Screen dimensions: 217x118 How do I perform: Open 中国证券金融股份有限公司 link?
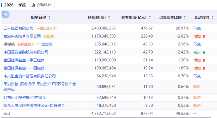[x=26, y=52]
